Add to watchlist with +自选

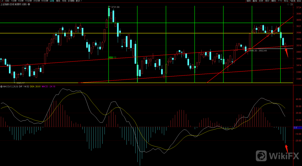tap(292, 1)
